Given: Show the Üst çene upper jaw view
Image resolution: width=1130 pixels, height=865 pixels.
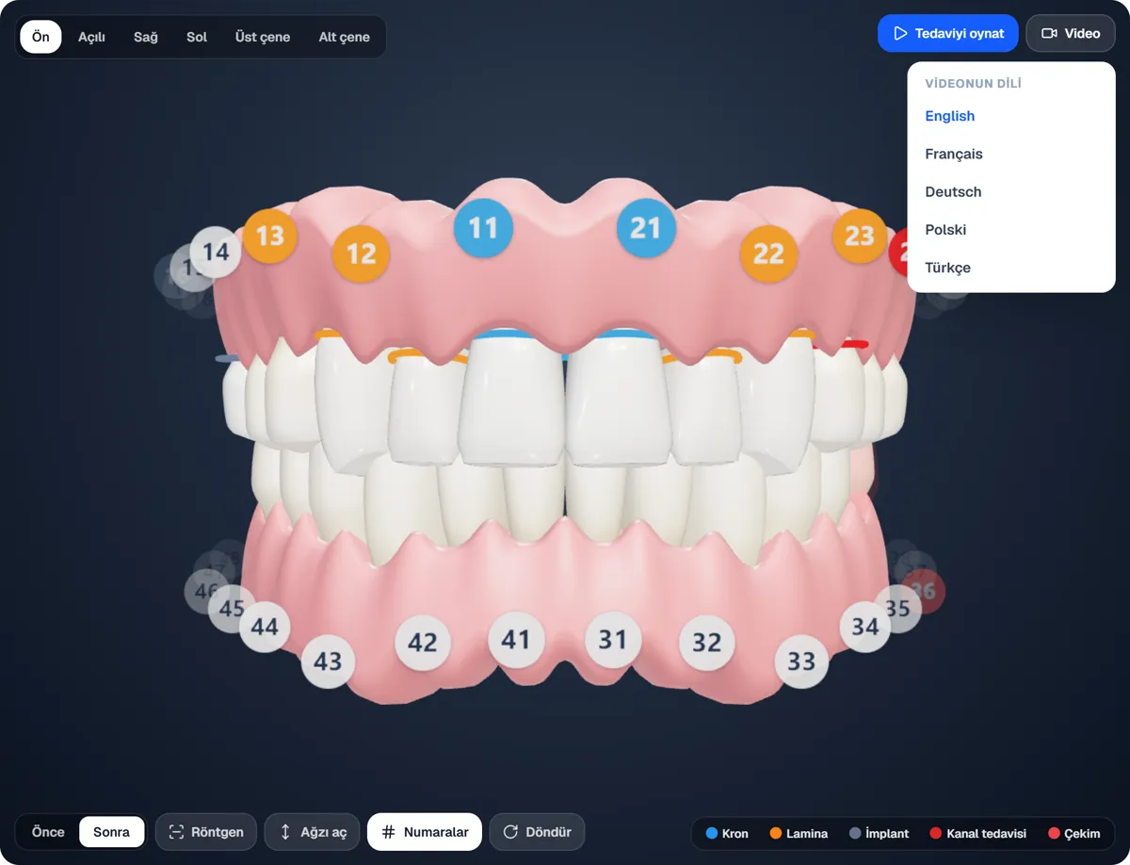Looking at the screenshot, I should tap(263, 37).
